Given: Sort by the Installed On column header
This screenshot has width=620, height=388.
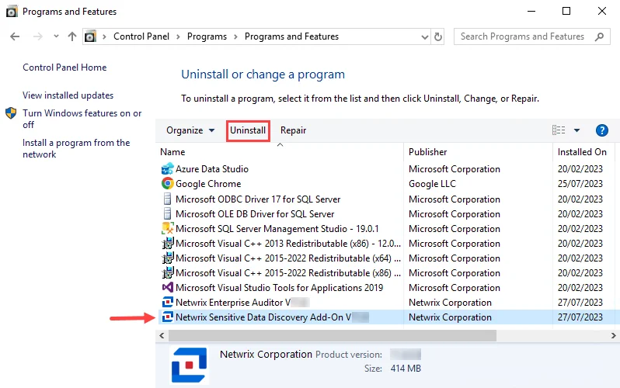Looking at the screenshot, I should coord(582,152).
